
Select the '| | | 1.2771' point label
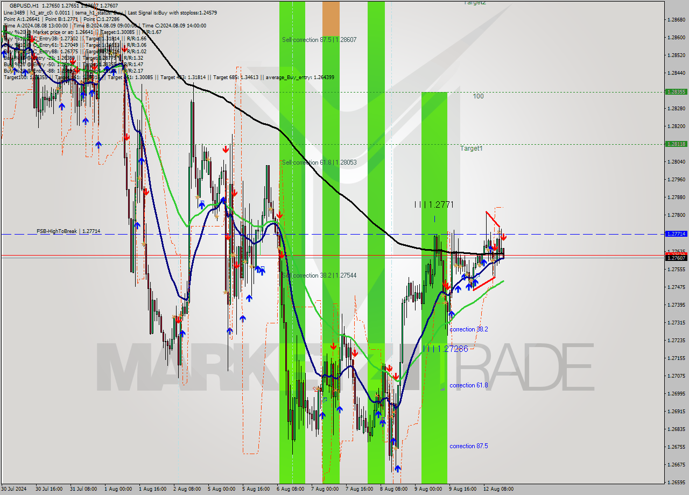[434, 204]
